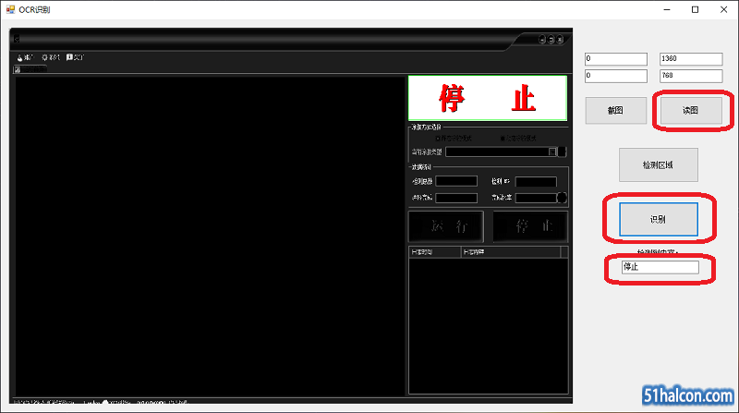Open the dropdown arrow in the dark panel
This screenshot has height=413, width=739.
pyautogui.click(x=552, y=152)
